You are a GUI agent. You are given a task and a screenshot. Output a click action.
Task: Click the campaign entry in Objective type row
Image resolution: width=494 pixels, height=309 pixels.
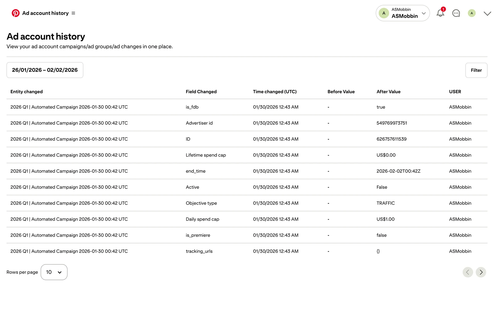[x=69, y=203]
